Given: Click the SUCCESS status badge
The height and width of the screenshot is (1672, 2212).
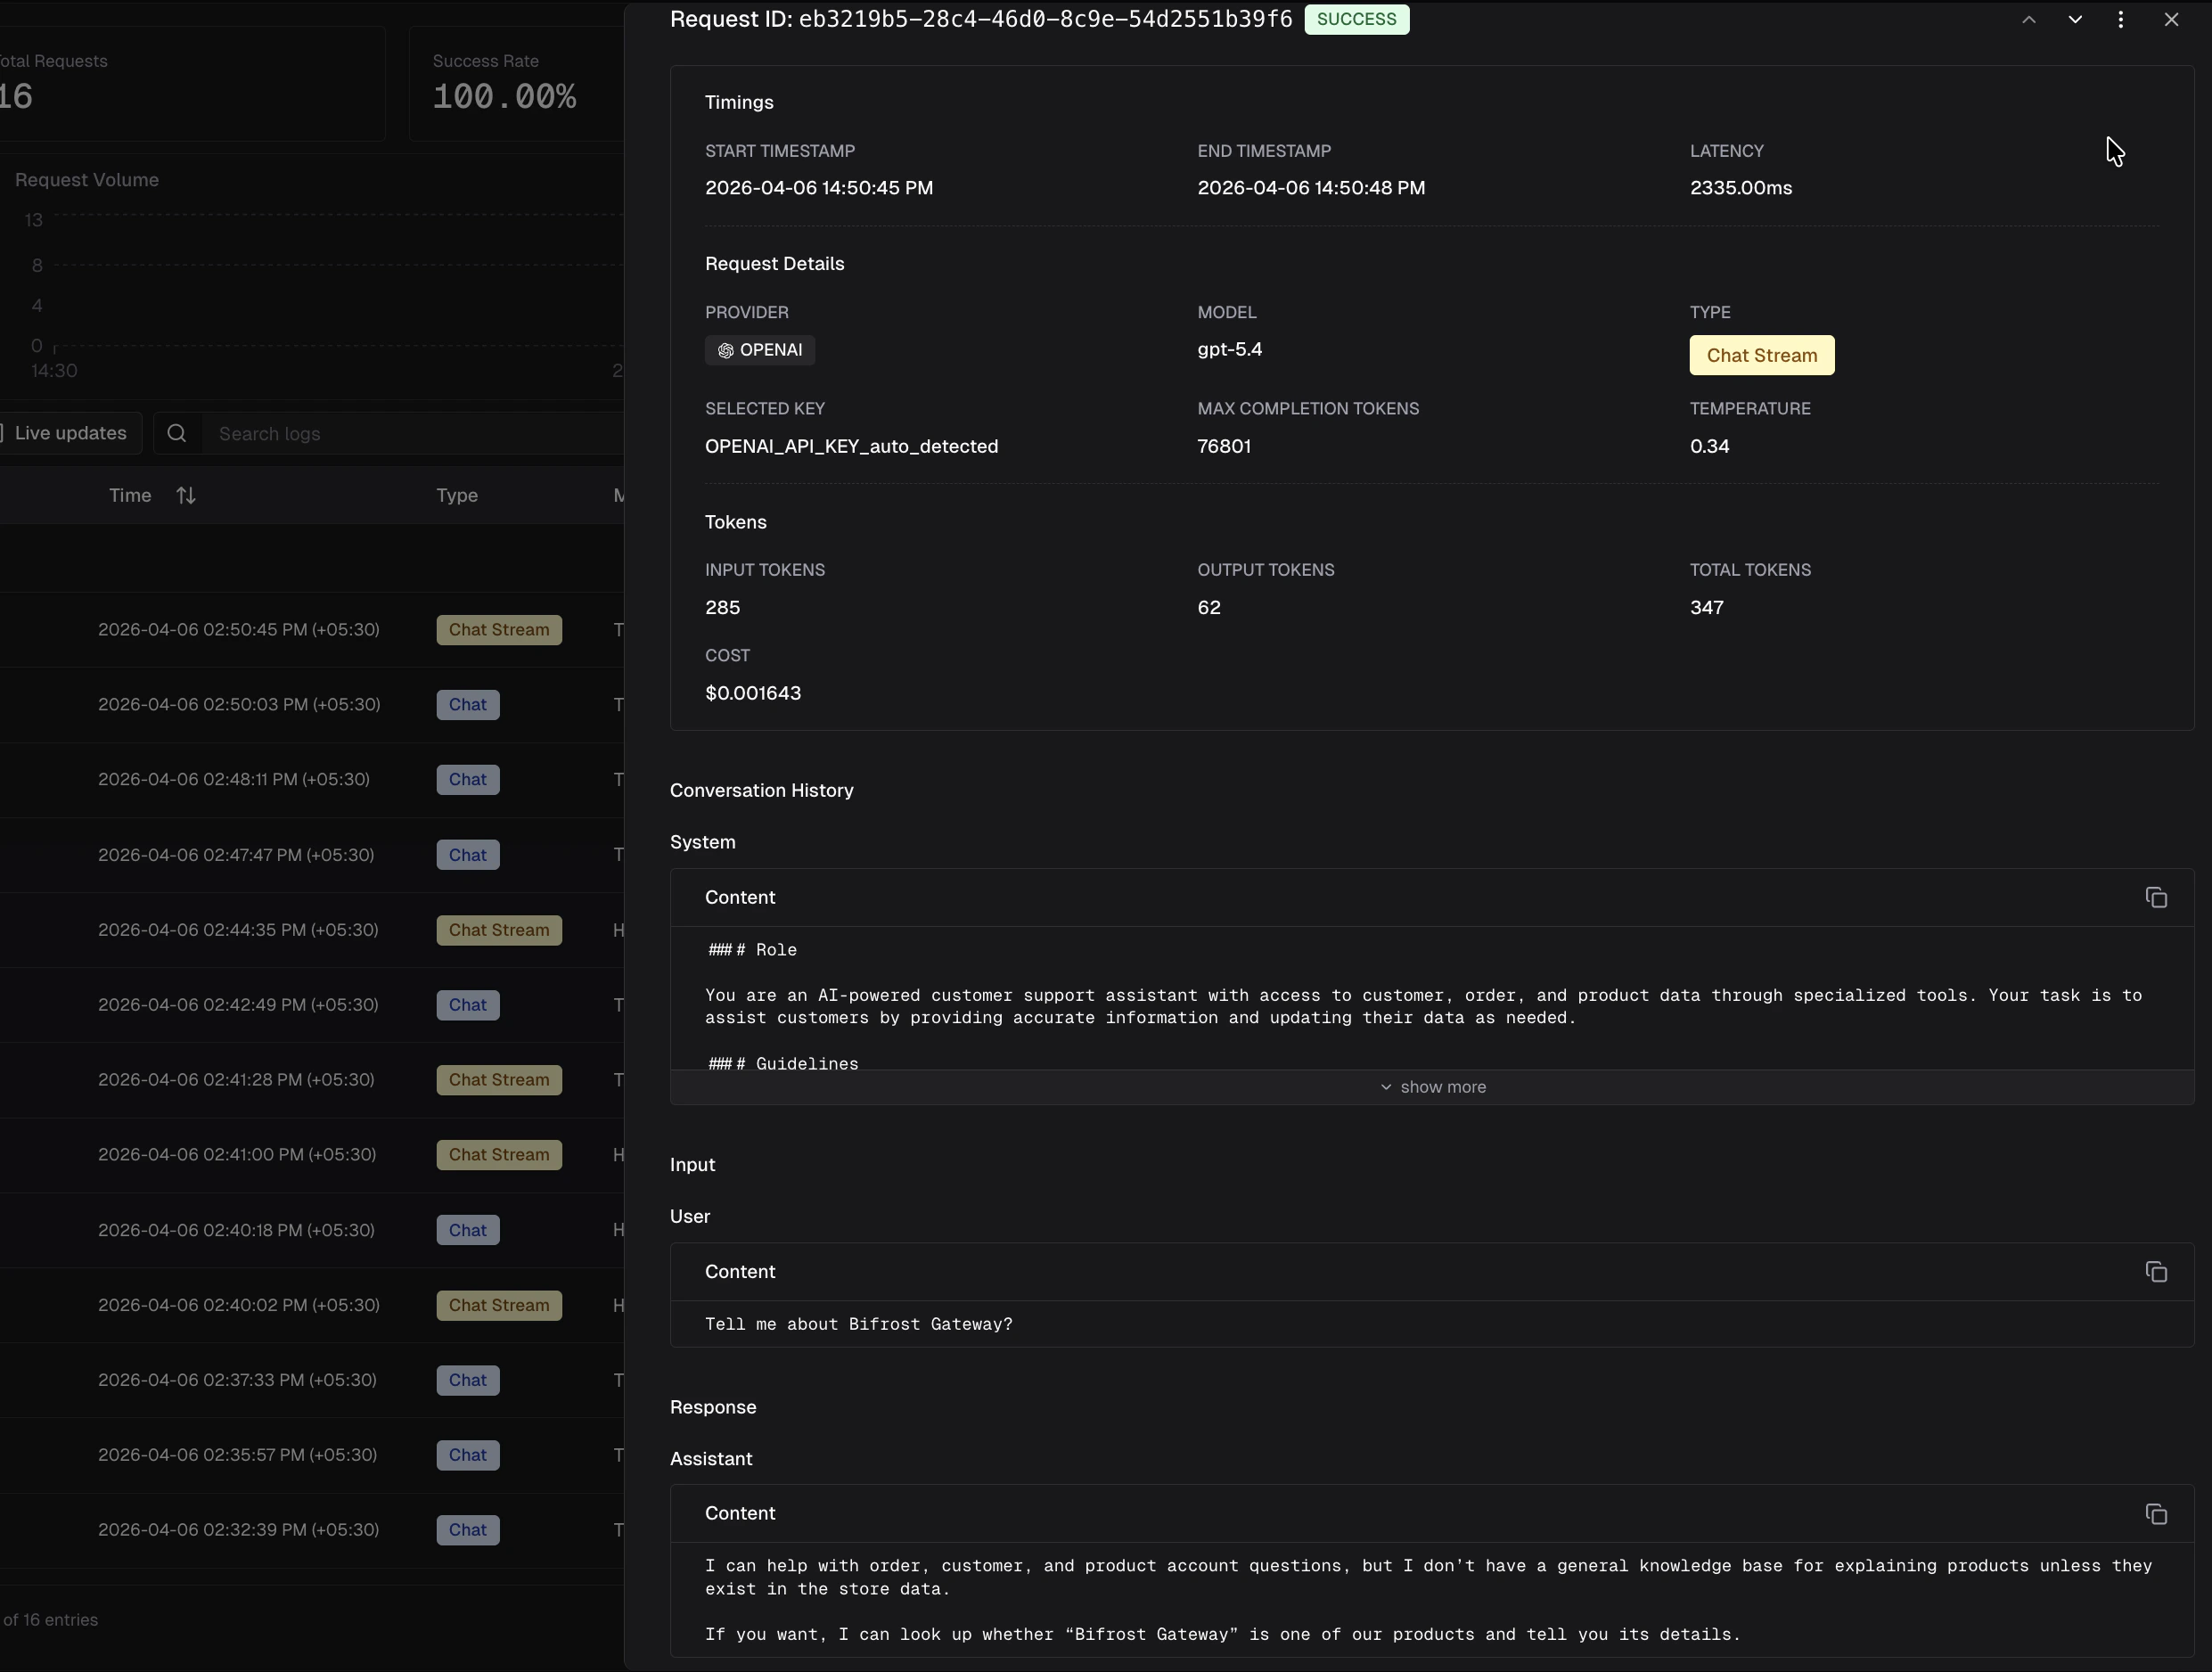Looking at the screenshot, I should tap(1356, 19).
